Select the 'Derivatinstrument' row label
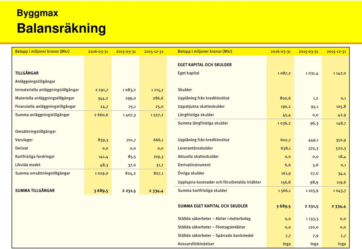The image size is (362, 249). click(x=194, y=165)
